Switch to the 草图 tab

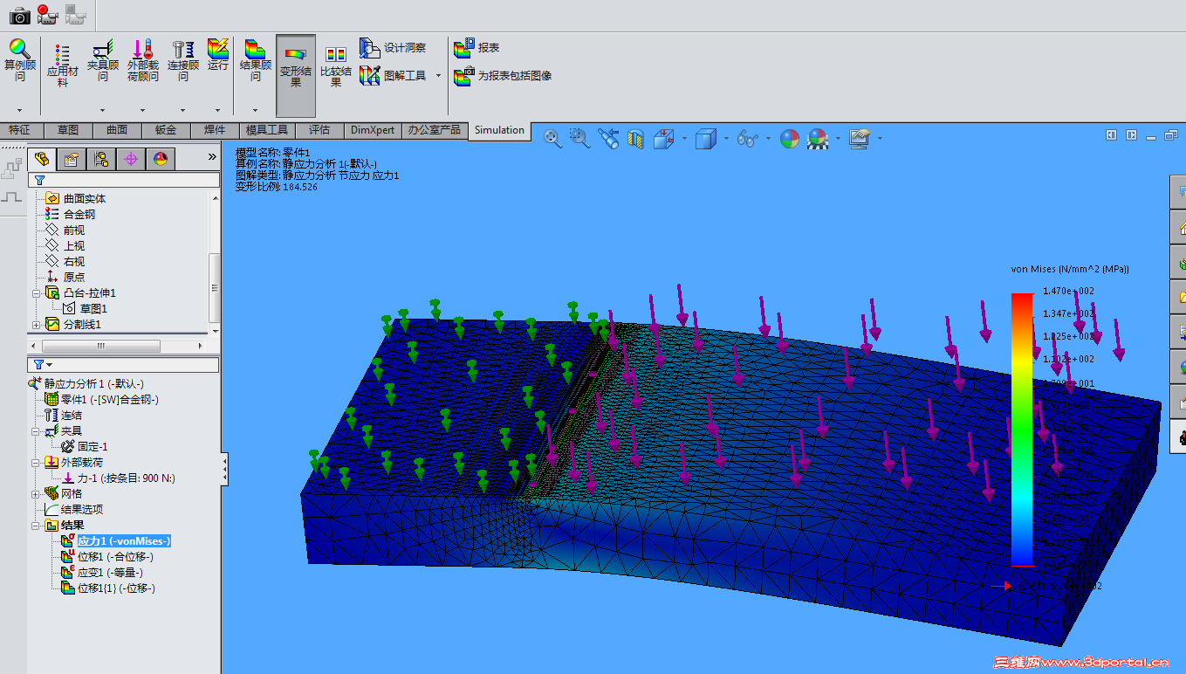tap(68, 130)
